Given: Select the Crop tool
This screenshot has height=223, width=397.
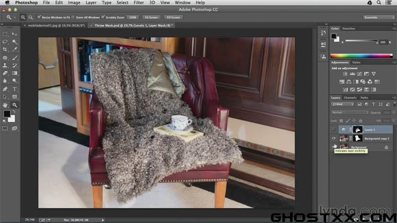Looking at the screenshot, I should point(5,50).
